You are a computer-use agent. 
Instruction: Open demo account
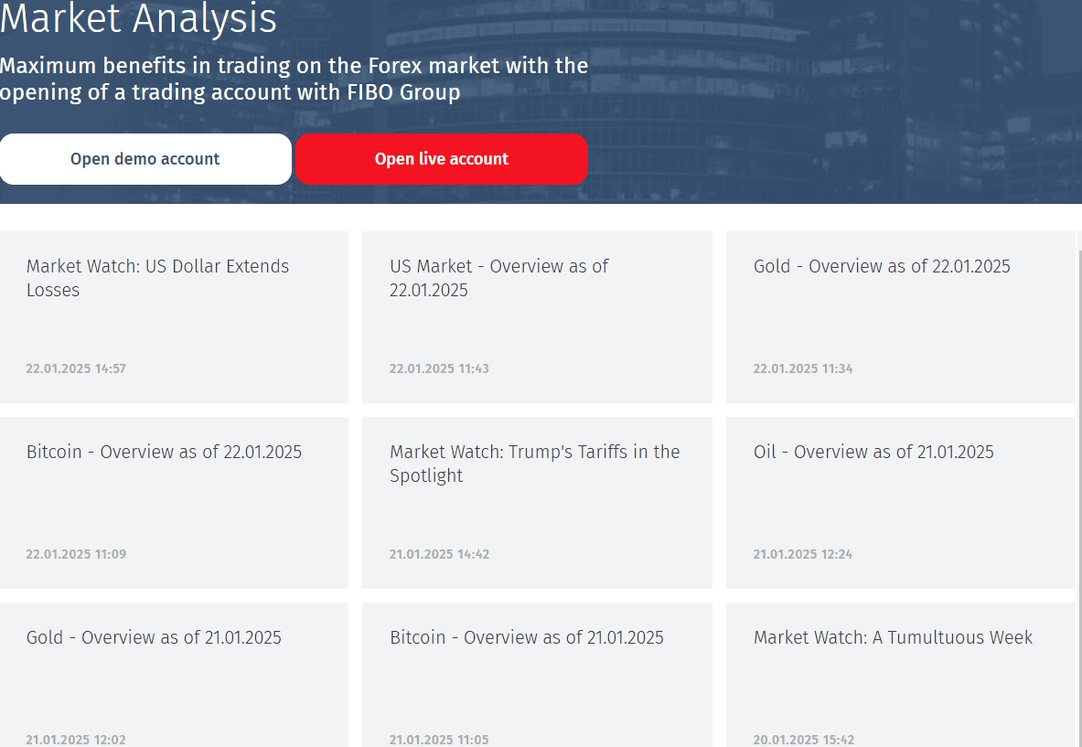pos(145,158)
